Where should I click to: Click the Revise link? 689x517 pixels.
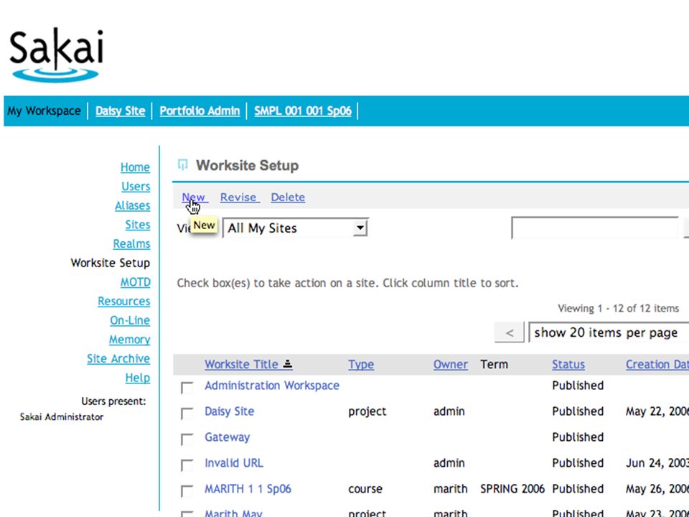pos(240,197)
